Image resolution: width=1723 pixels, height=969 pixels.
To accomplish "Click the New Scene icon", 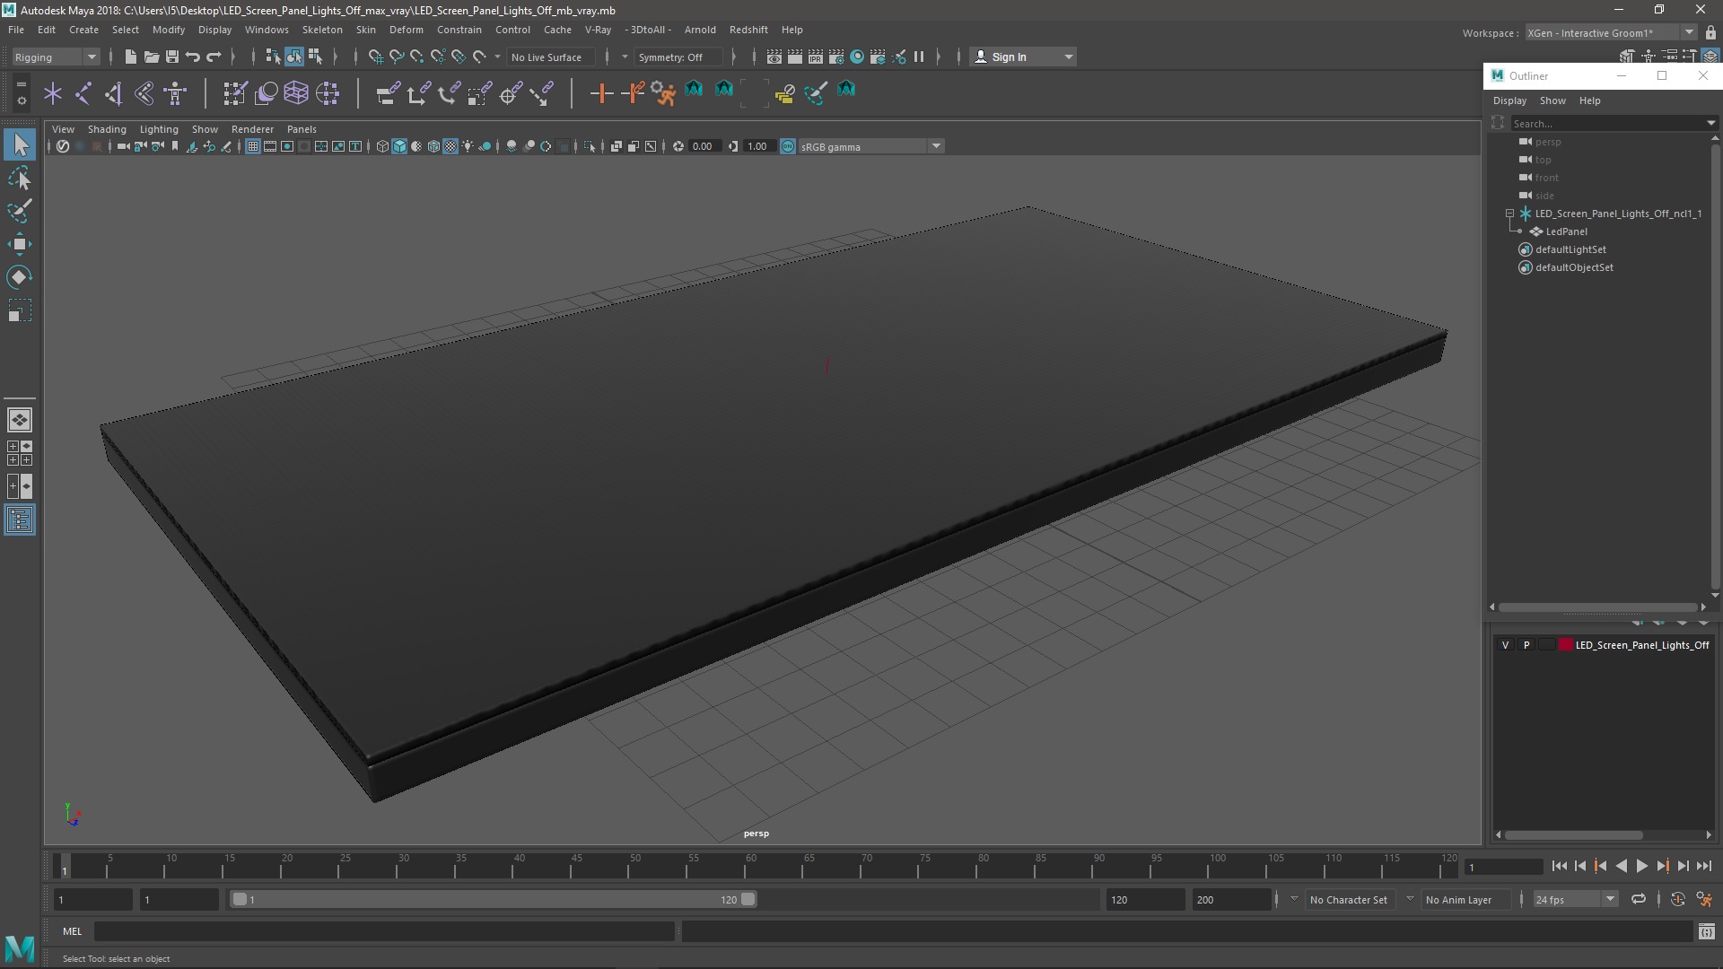I will pyautogui.click(x=130, y=57).
